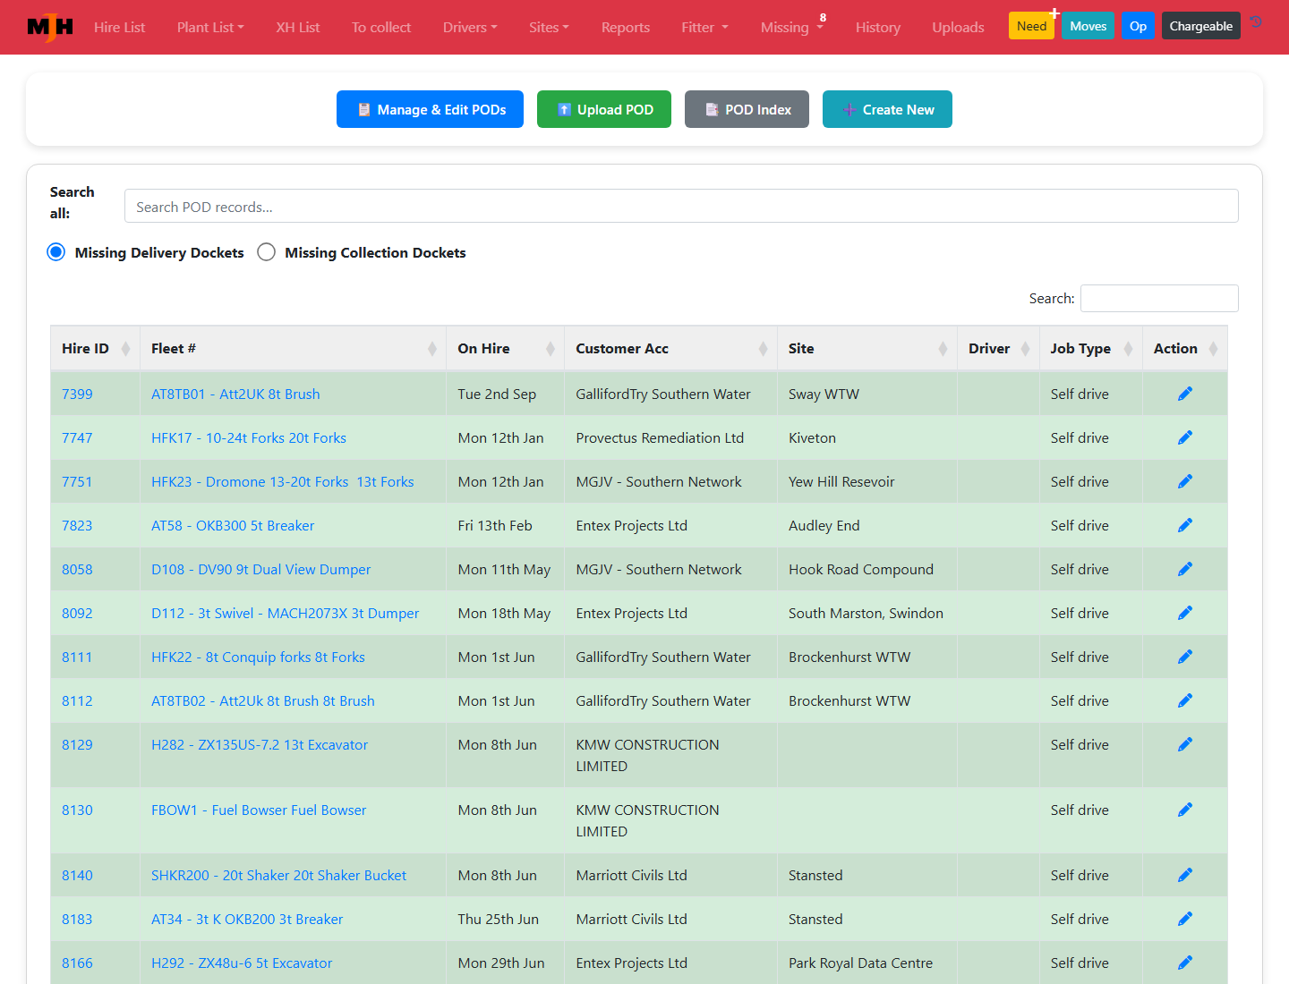Open the Uploads navigation item

(958, 27)
